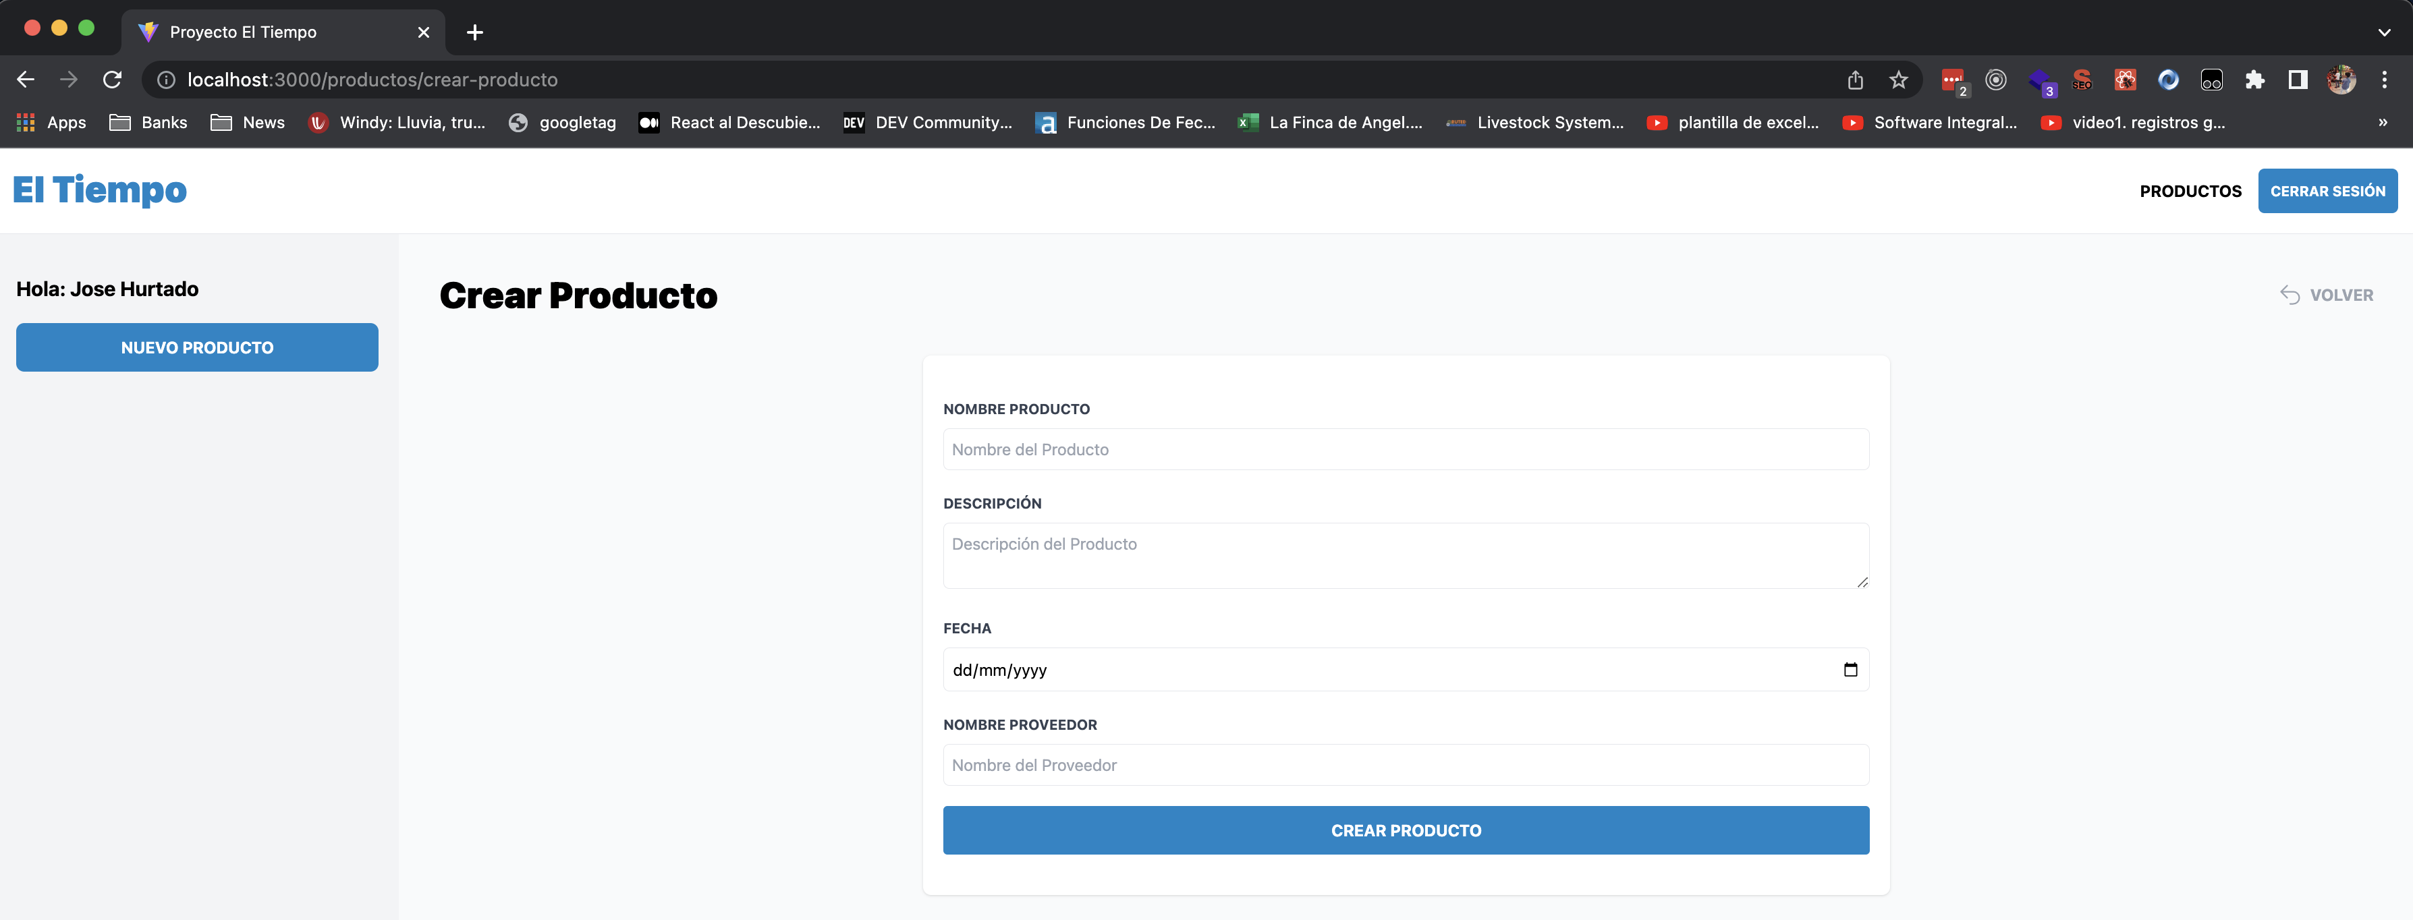Switch to the PRODUCTOS menu item
The image size is (2413, 920).
click(2190, 190)
